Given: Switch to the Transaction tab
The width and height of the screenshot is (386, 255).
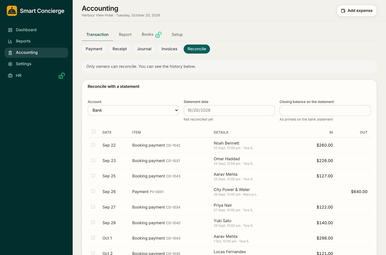Looking at the screenshot, I should coord(97,35).
